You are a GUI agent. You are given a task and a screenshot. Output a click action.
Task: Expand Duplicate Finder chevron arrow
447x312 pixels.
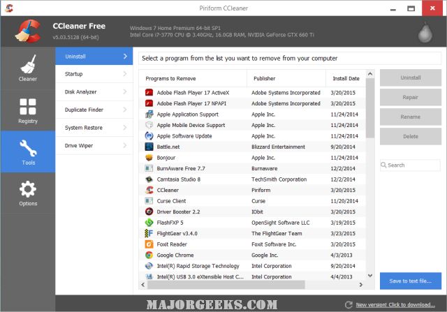click(x=125, y=110)
